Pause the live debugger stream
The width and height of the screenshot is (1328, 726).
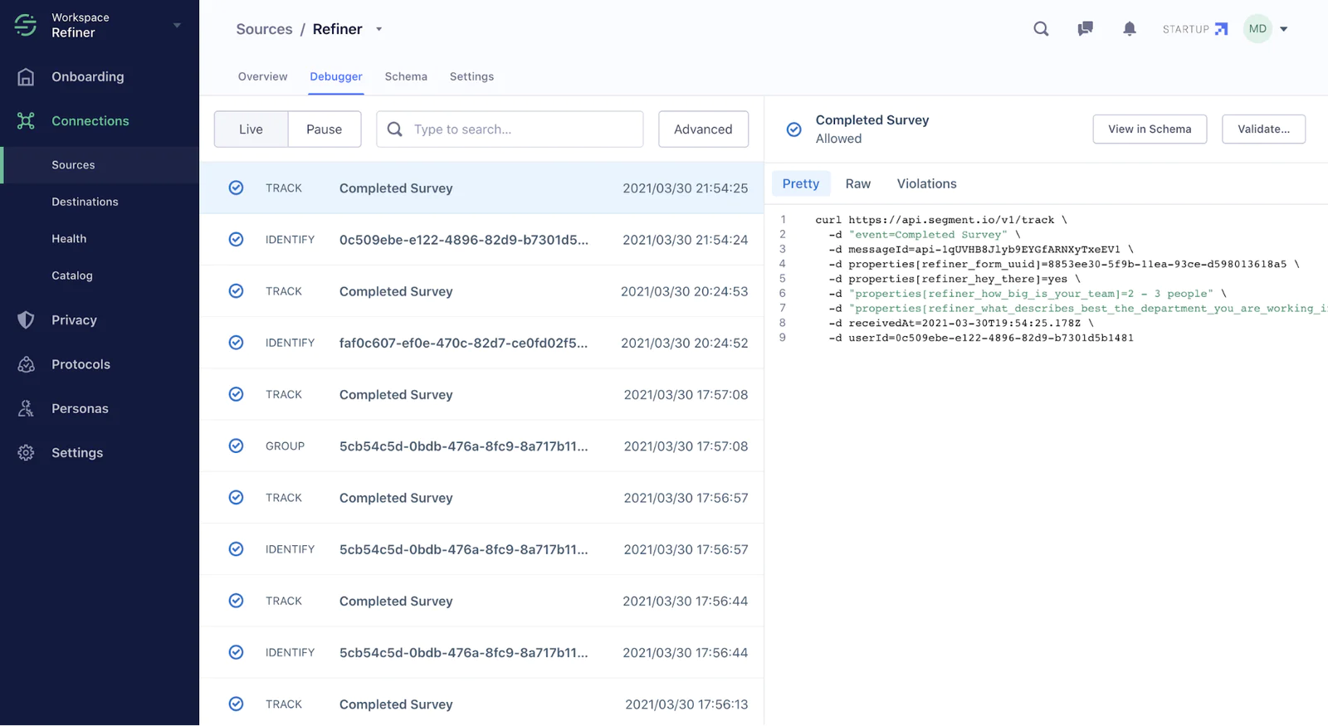tap(324, 129)
